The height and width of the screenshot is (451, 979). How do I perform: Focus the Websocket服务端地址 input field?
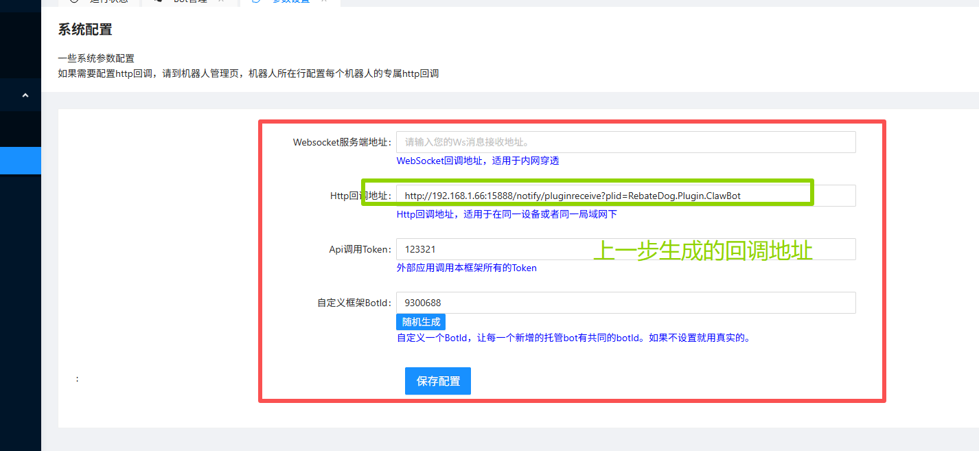pyautogui.click(x=625, y=142)
